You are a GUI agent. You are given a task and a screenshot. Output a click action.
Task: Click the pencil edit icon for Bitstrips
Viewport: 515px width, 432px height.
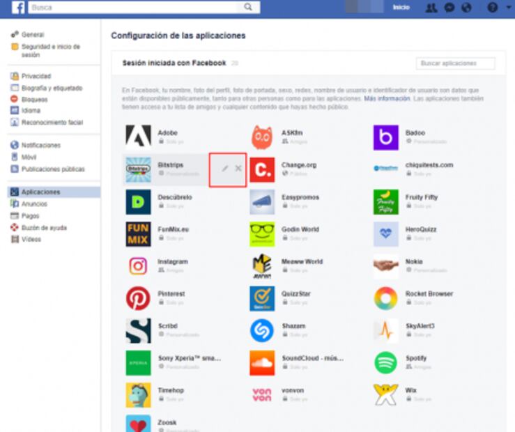[x=224, y=169]
